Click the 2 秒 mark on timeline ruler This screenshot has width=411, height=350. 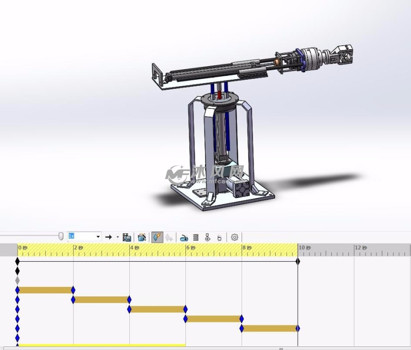tap(79, 248)
